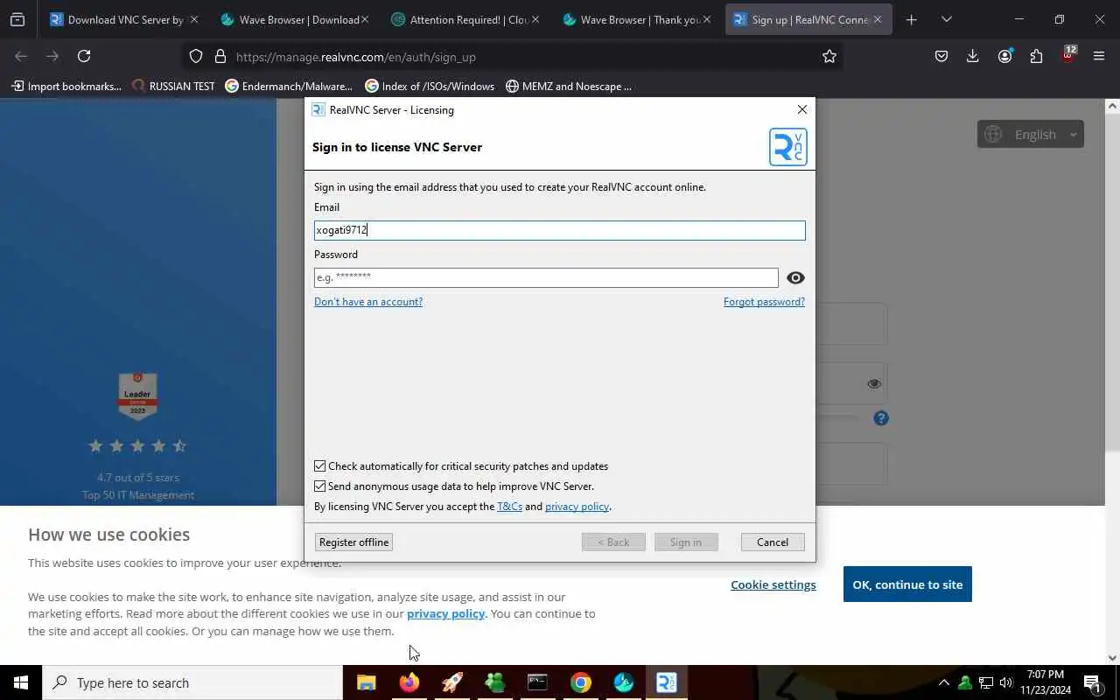Click the Firefox back arrow
The width and height of the screenshot is (1120, 700).
click(x=21, y=56)
